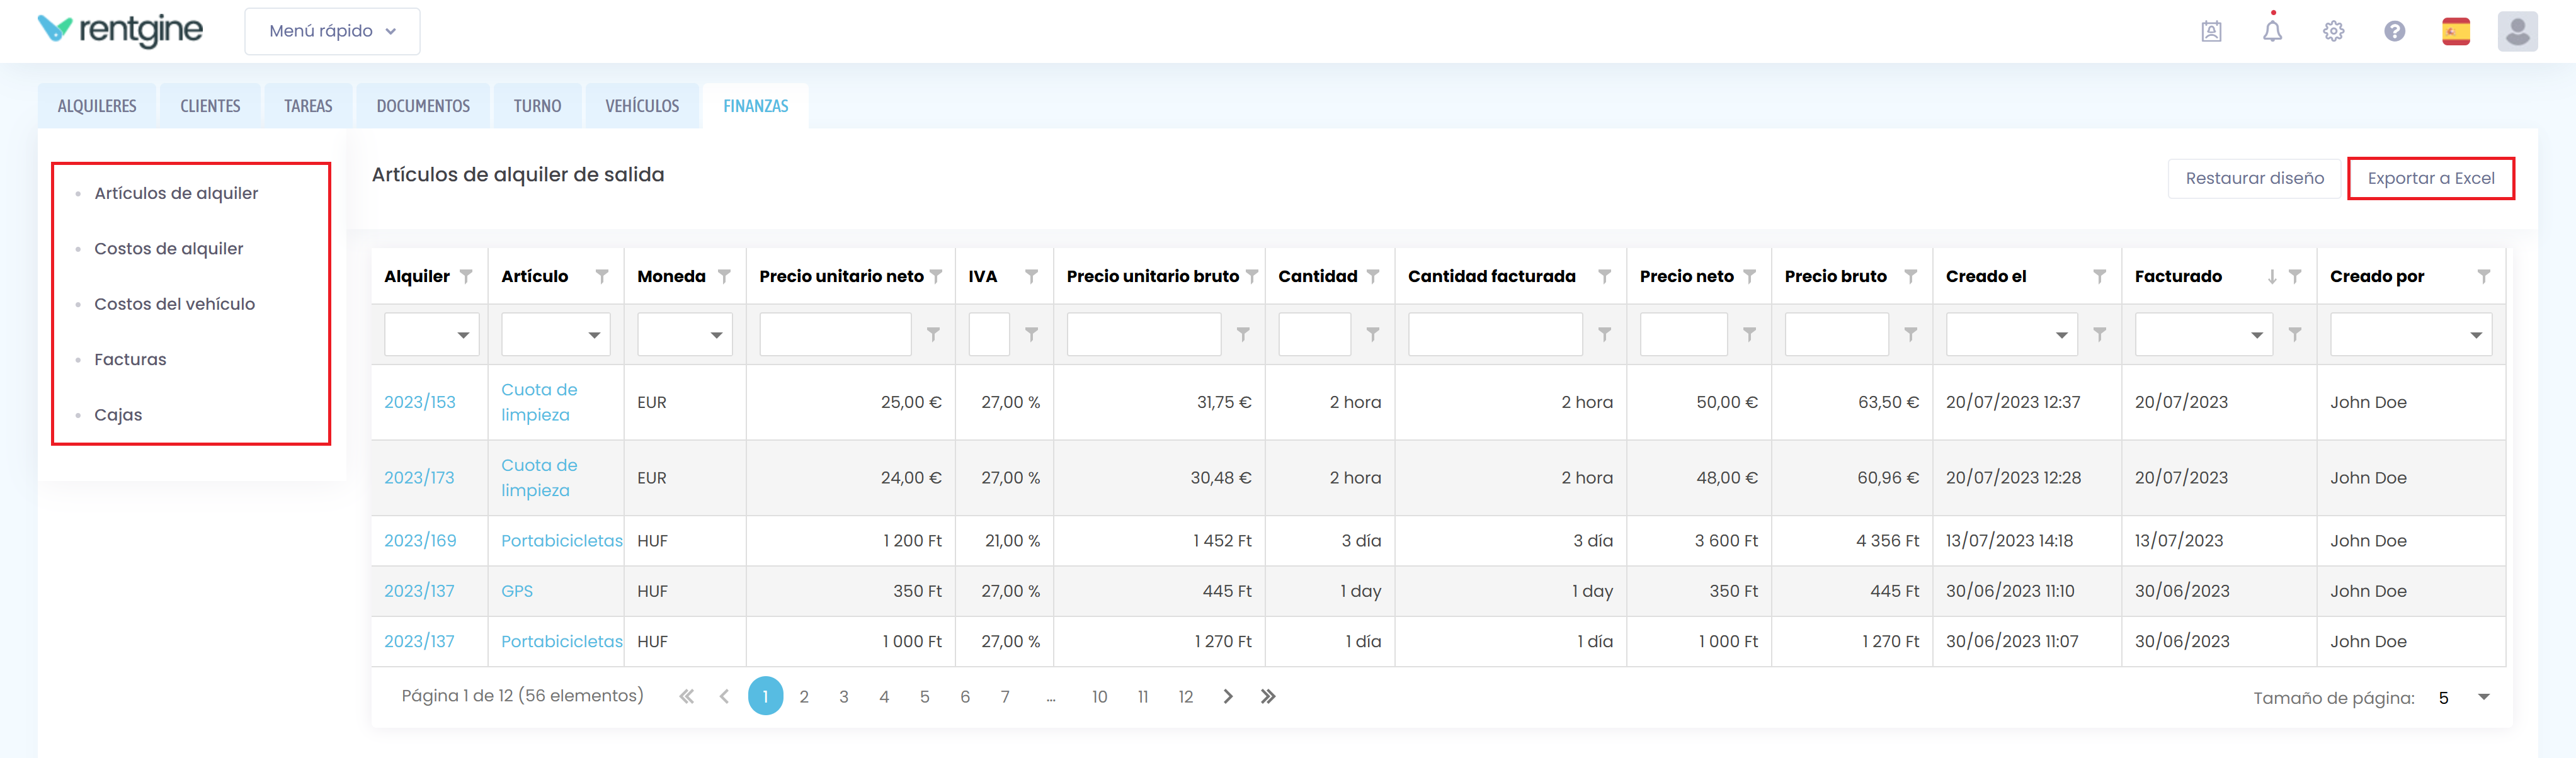Screen dimensions: 2576x758
Task: Expand the Facturado date filter dropdown
Action: point(2257,335)
